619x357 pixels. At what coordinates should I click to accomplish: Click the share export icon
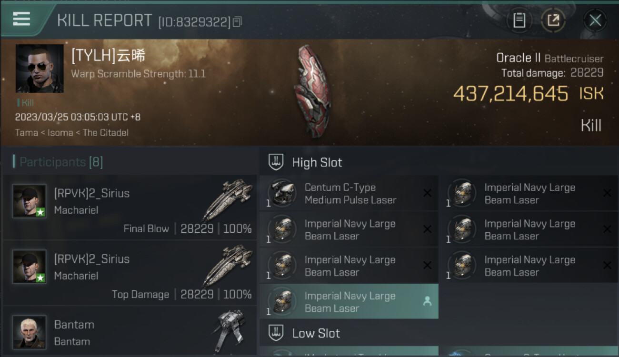coord(553,20)
